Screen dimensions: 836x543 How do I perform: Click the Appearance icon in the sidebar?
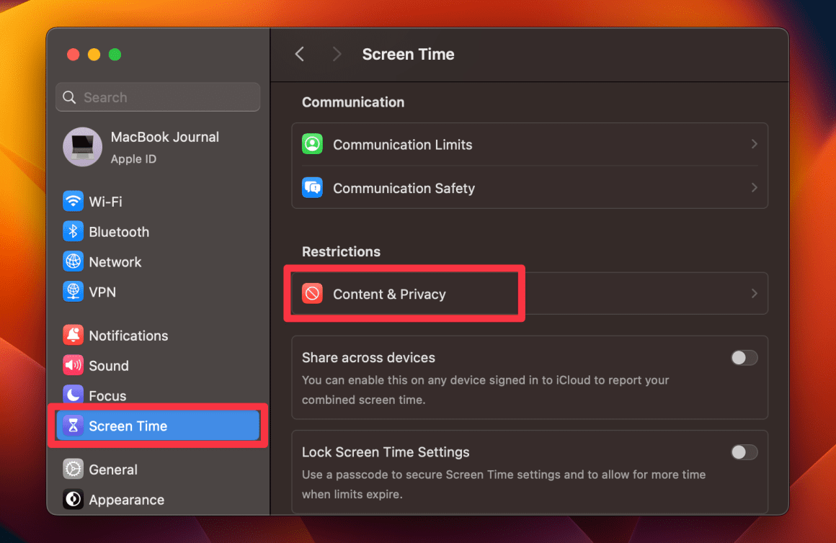73,499
